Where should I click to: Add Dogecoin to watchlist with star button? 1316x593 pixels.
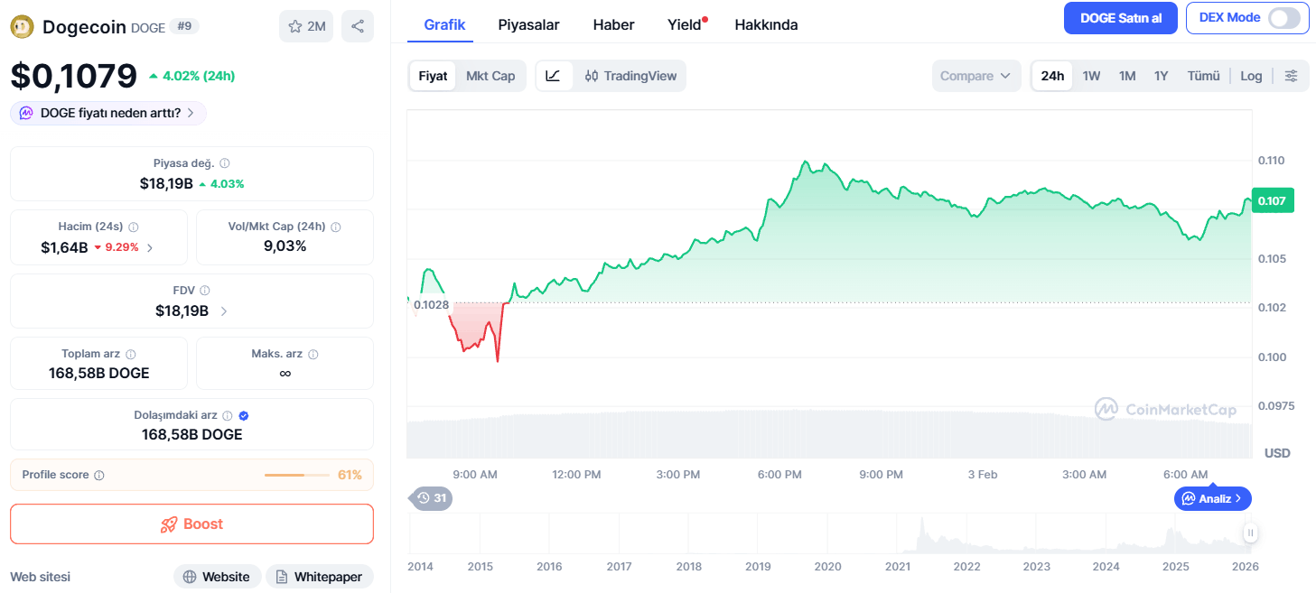pos(306,26)
